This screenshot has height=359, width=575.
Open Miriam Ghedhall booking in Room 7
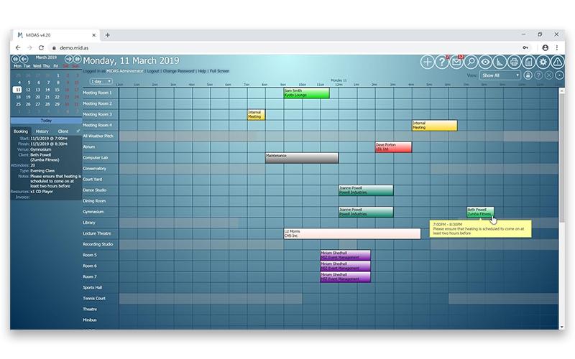[346, 277]
